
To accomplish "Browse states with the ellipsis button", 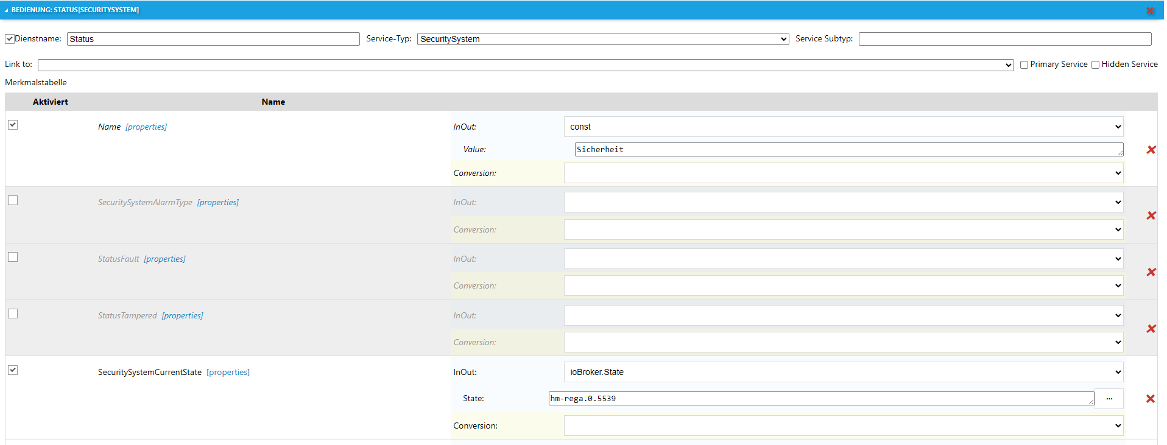I will pyautogui.click(x=1109, y=399).
